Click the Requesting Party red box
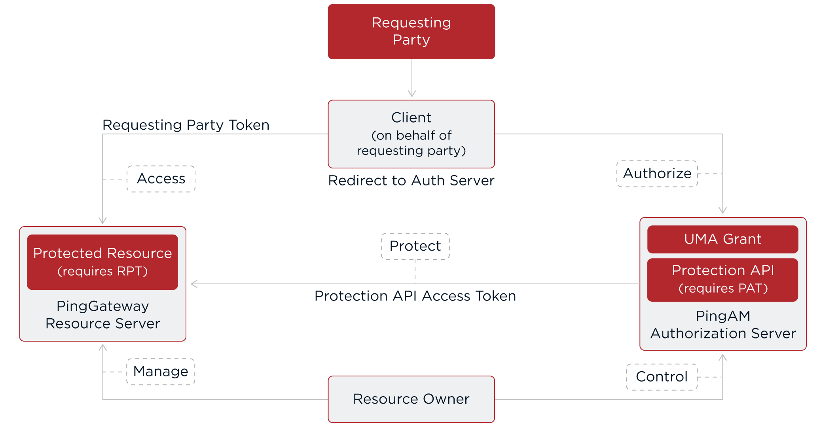The image size is (823, 427). 411,32
